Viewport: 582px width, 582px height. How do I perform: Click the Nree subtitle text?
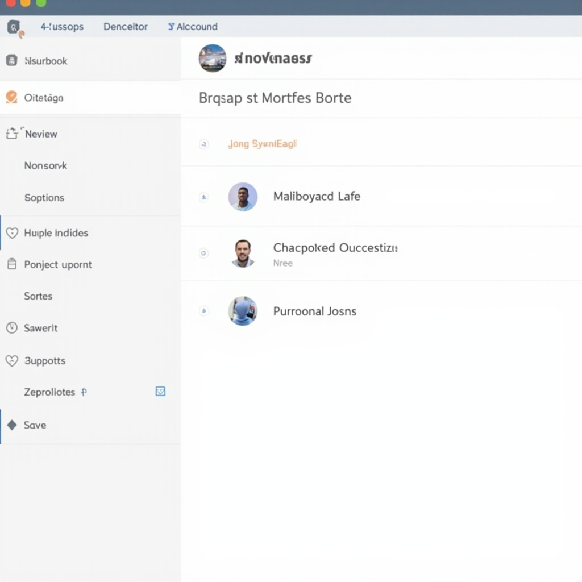coord(283,263)
